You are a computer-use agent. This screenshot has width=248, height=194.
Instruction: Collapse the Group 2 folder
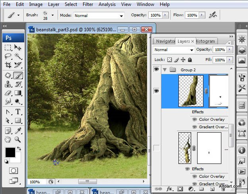165,70
